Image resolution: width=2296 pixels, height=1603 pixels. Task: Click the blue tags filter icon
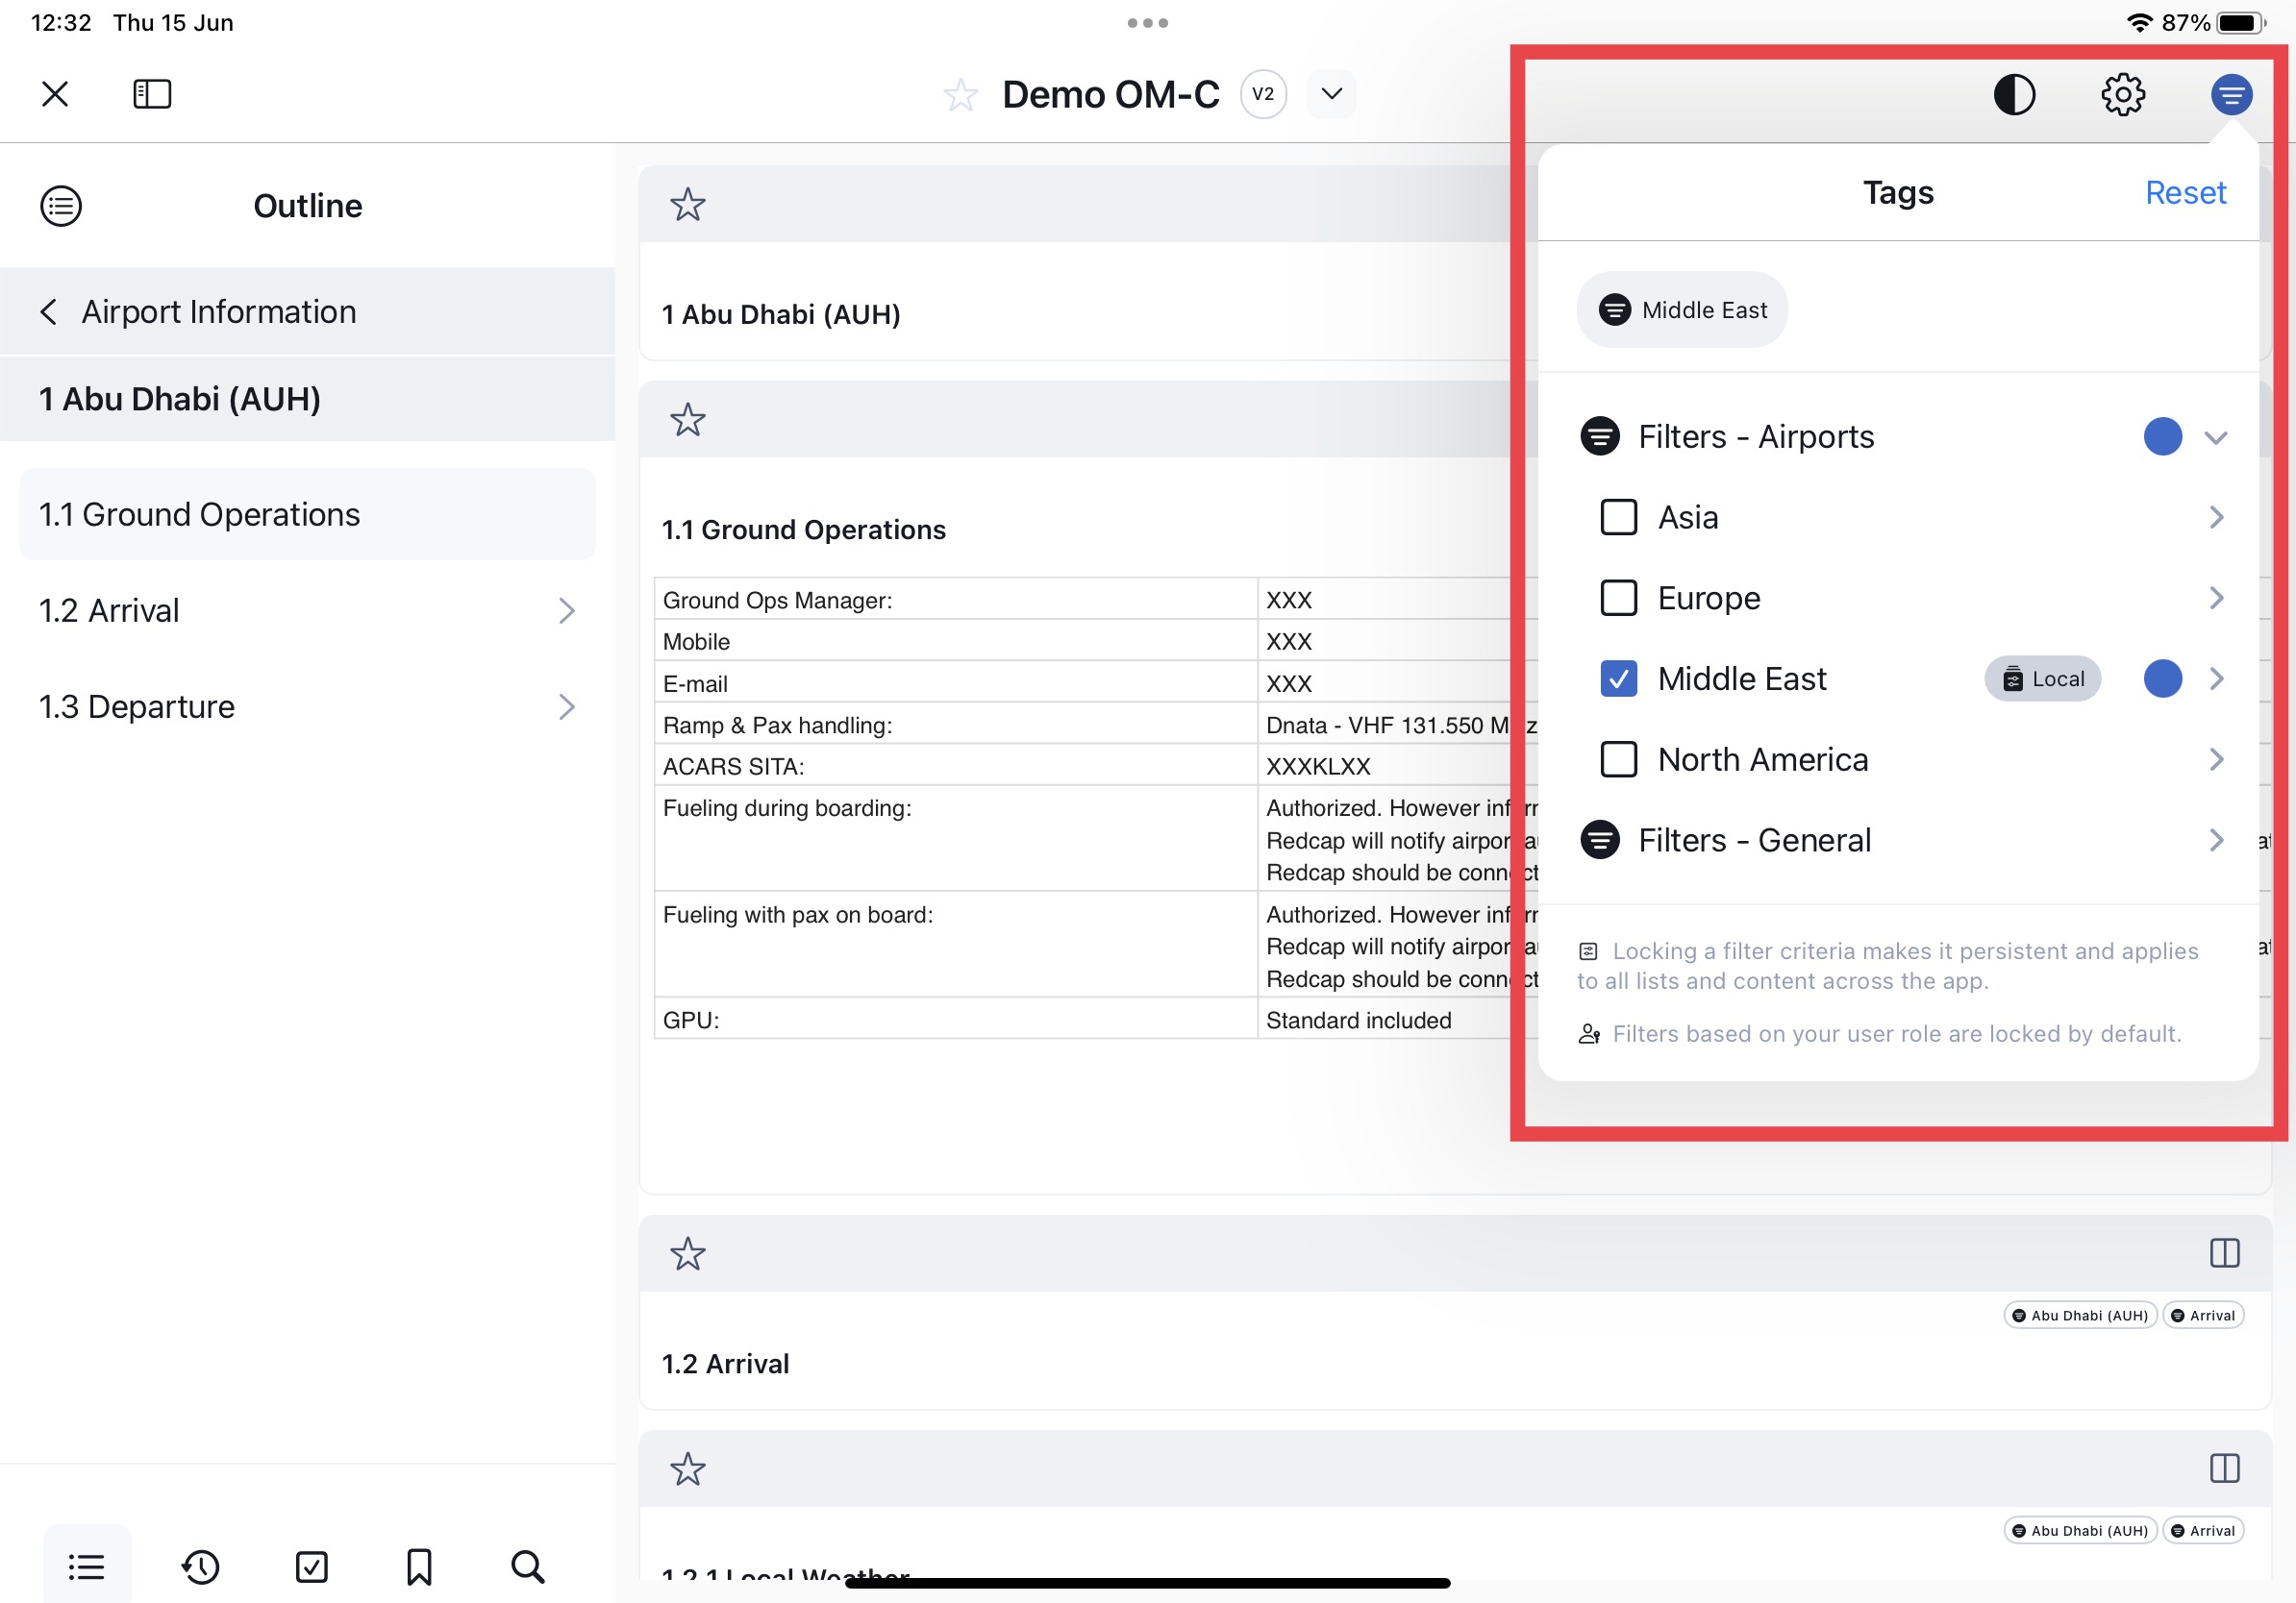[x=2230, y=95]
